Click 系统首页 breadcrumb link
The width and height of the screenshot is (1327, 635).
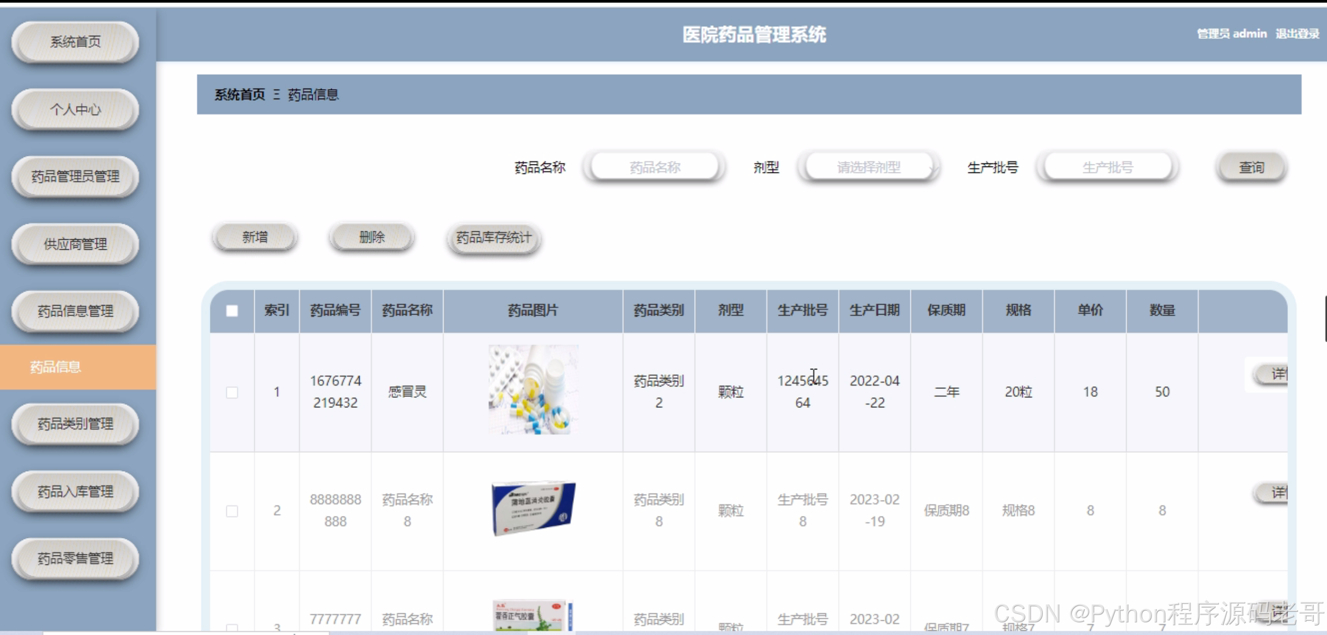pyautogui.click(x=239, y=95)
